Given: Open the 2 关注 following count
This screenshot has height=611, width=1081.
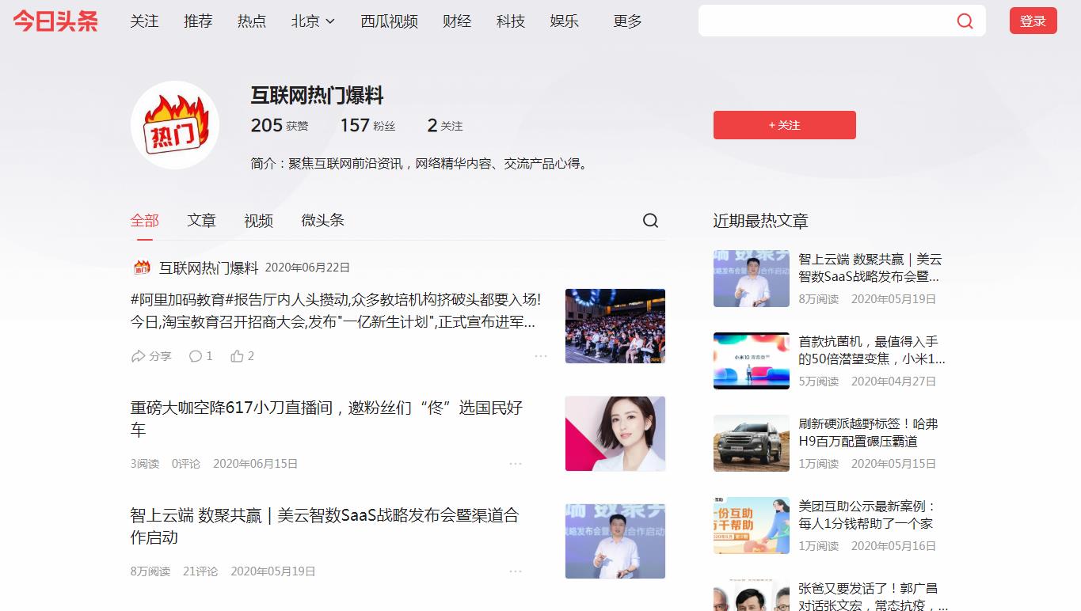Looking at the screenshot, I should point(444,125).
